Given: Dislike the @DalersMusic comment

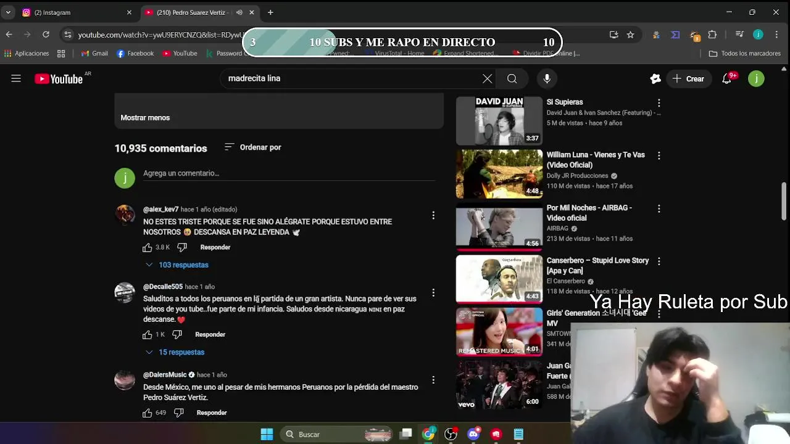Looking at the screenshot, I should 178,413.
